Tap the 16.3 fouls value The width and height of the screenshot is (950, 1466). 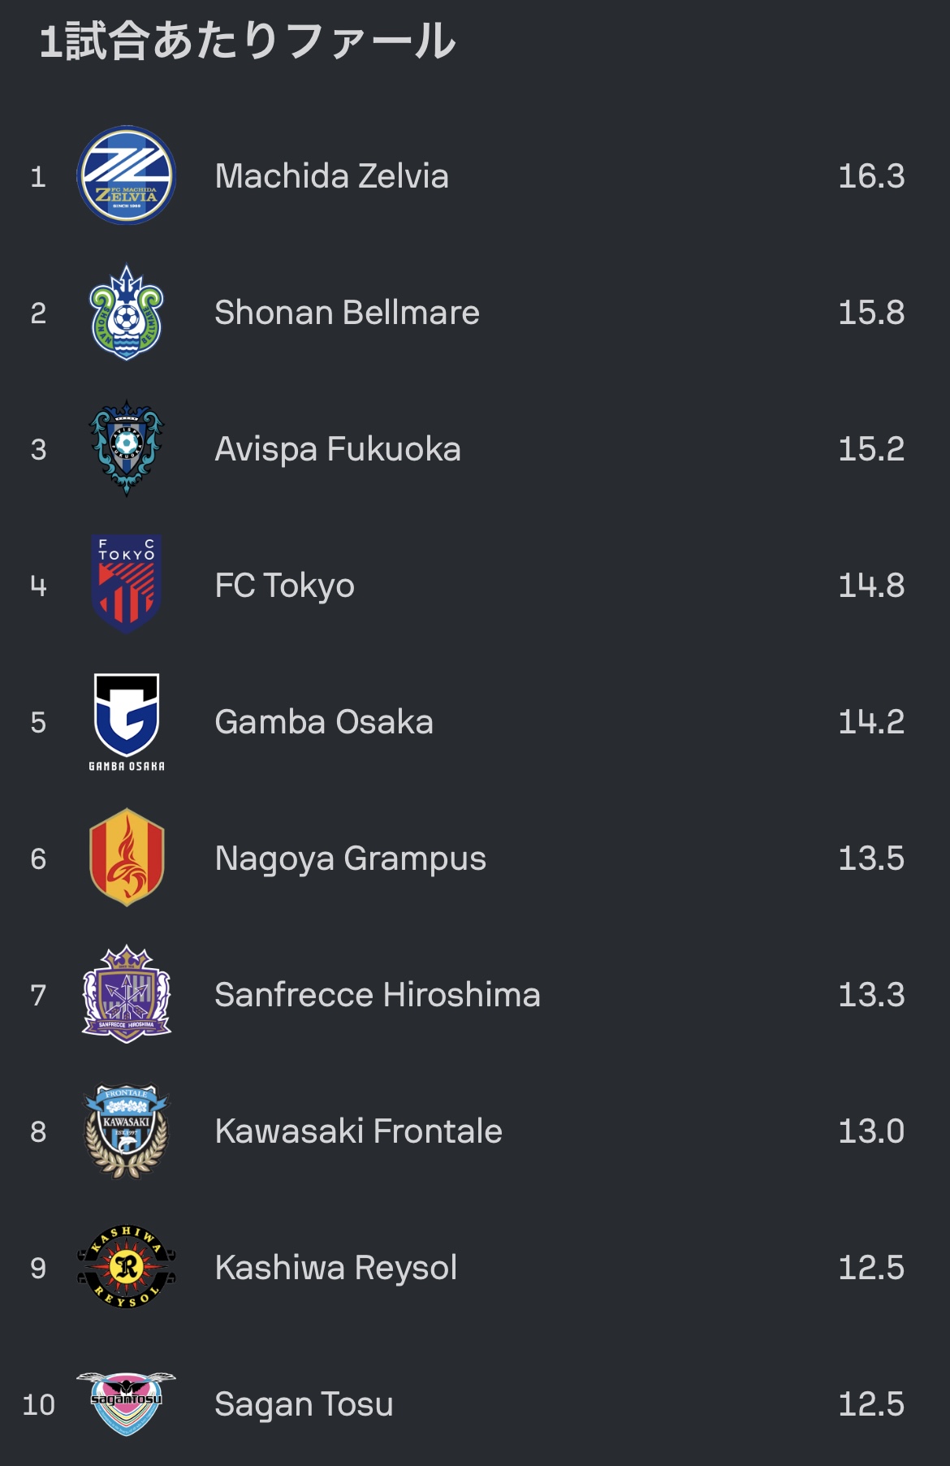pos(871,176)
